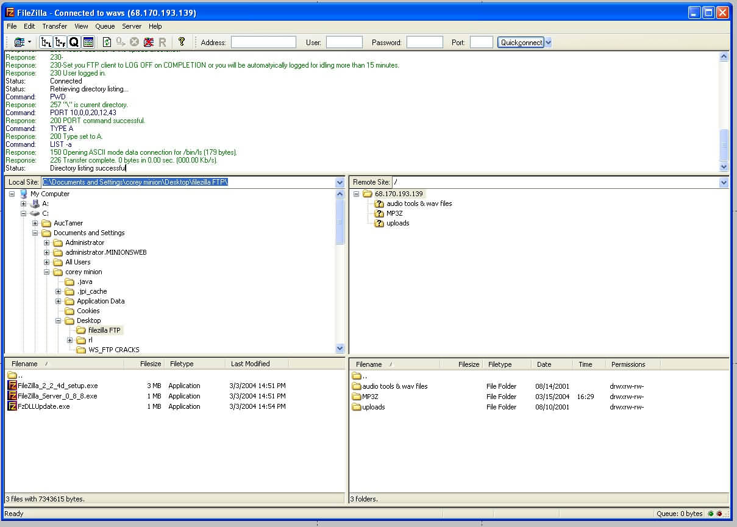The height and width of the screenshot is (527, 737).
Task: Click the Address input field
Action: pos(263,42)
